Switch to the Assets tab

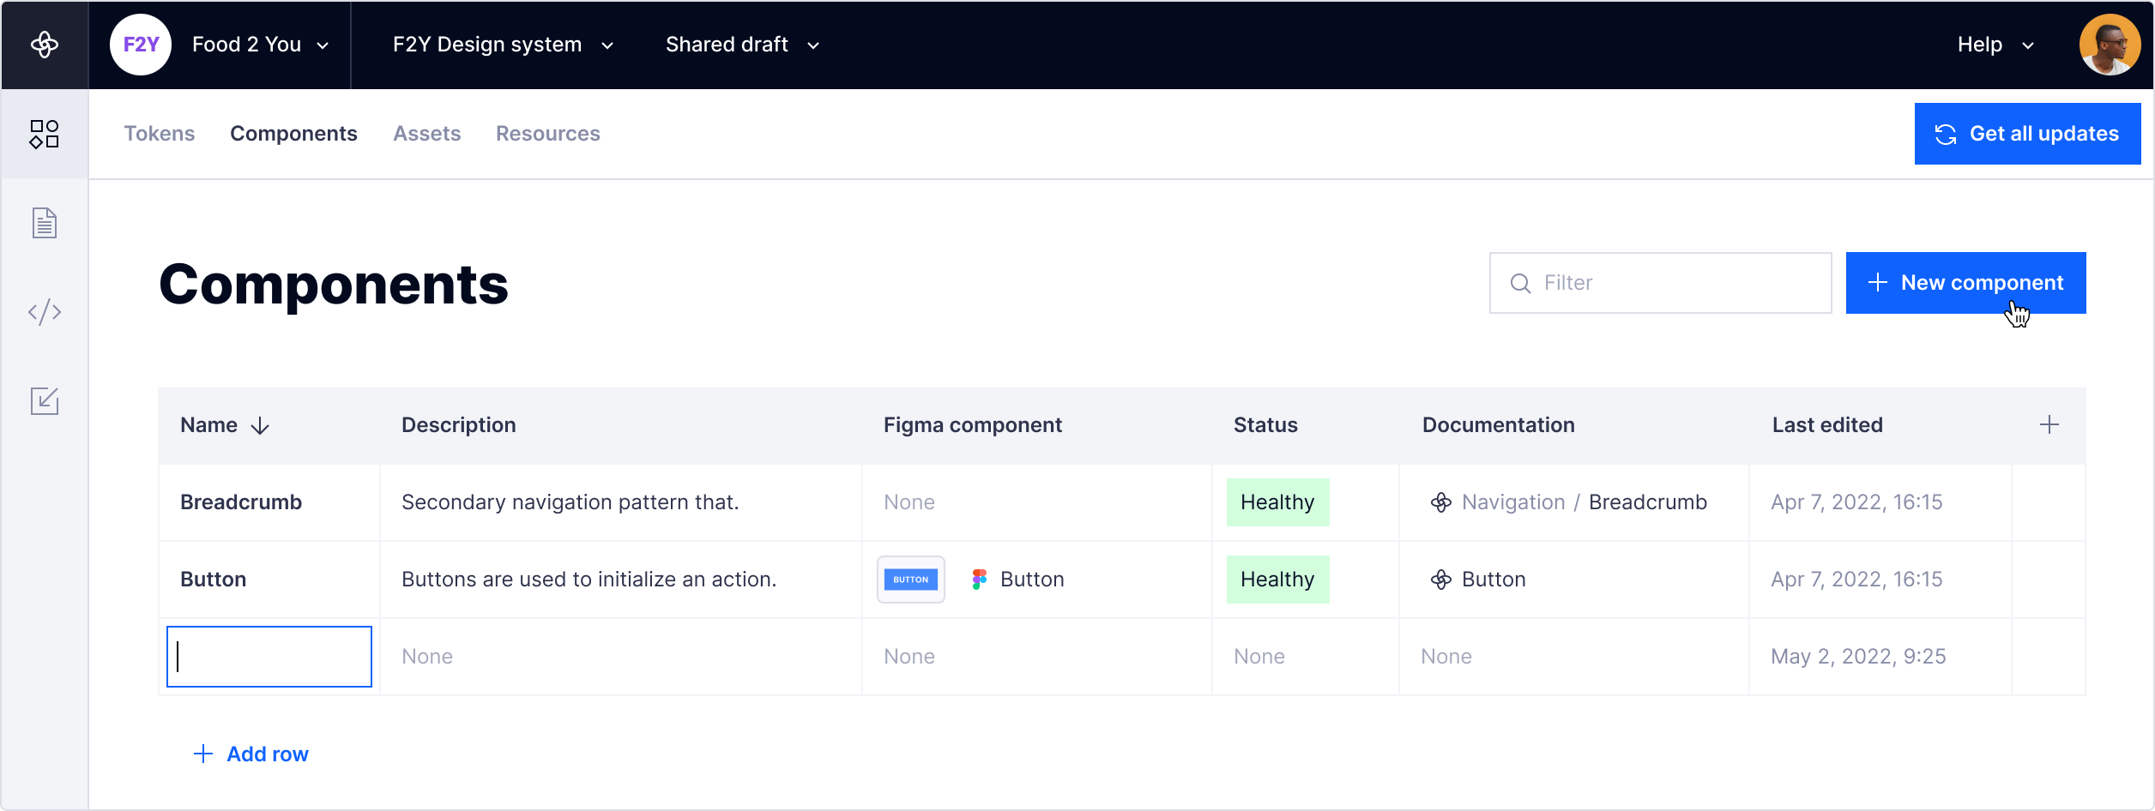tap(427, 134)
